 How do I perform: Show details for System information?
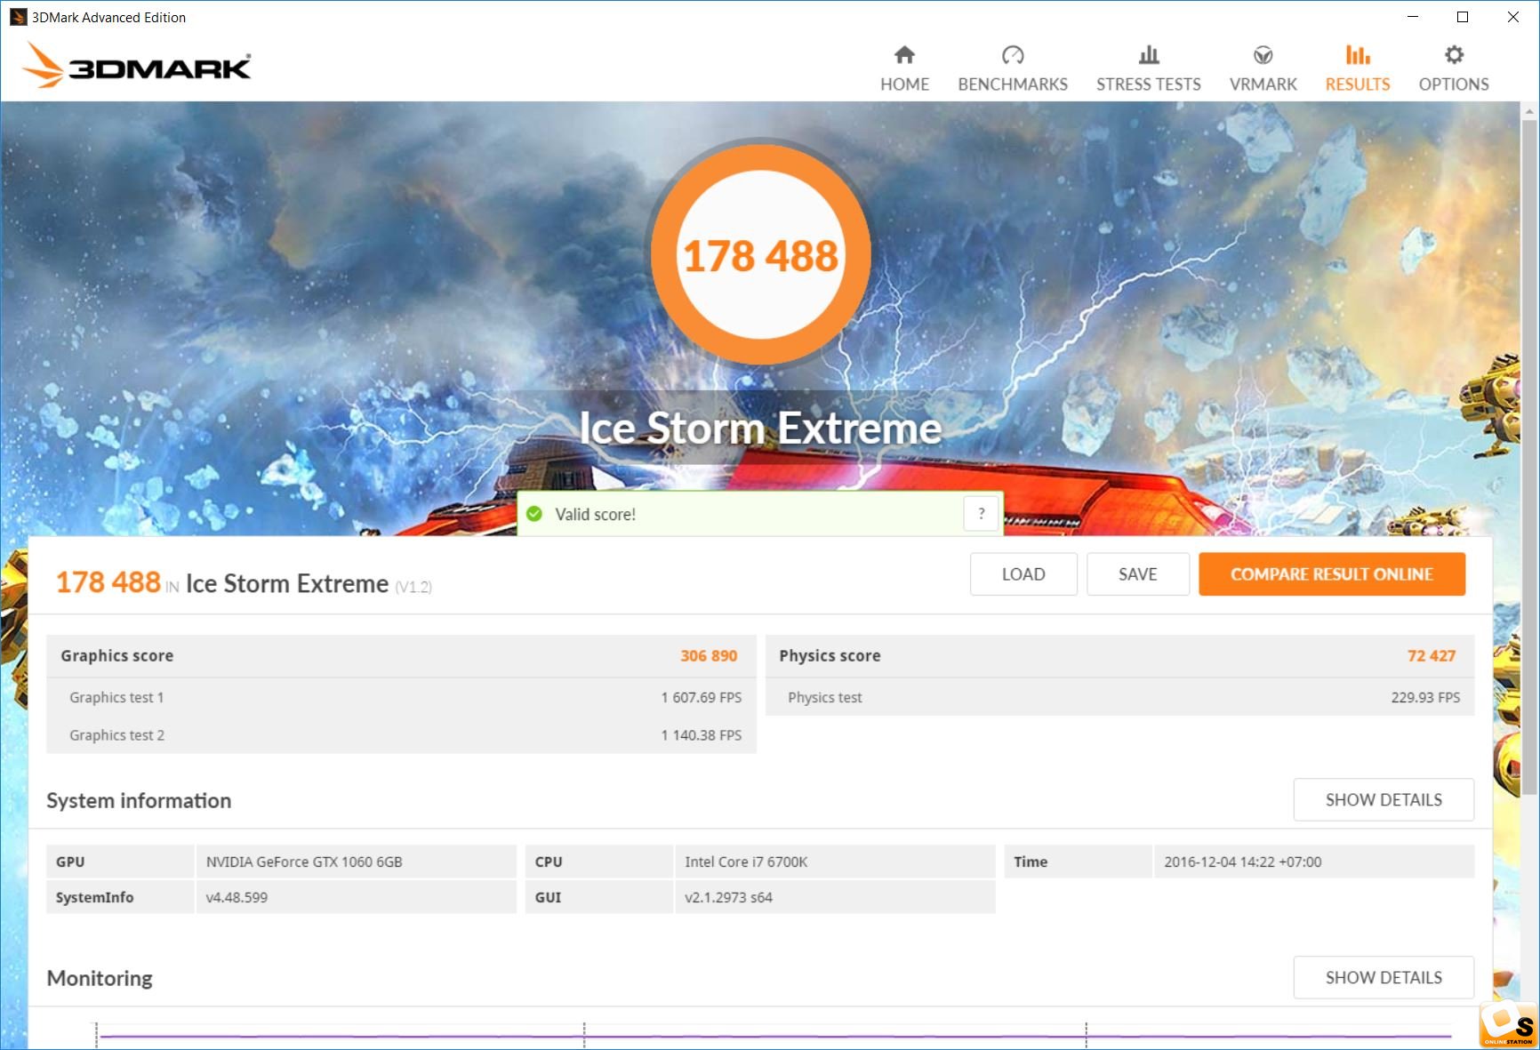[x=1384, y=800]
